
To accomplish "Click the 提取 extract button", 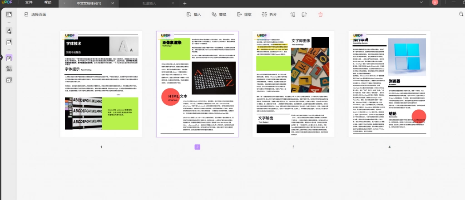I will [x=244, y=14].
